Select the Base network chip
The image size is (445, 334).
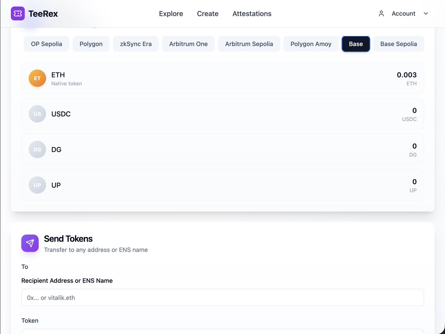pos(356,44)
